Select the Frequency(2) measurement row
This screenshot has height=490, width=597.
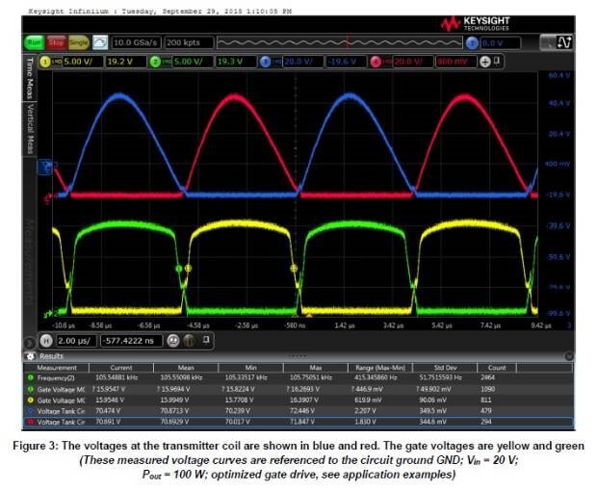tap(298, 377)
